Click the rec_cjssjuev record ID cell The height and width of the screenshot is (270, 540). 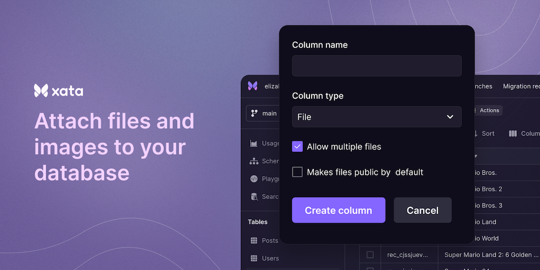409,255
